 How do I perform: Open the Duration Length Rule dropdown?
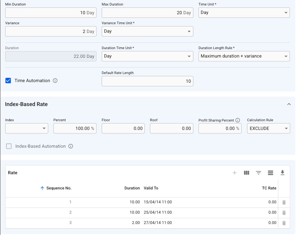click(244, 56)
